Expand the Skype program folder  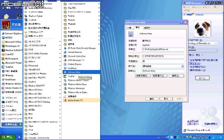point(42,126)
